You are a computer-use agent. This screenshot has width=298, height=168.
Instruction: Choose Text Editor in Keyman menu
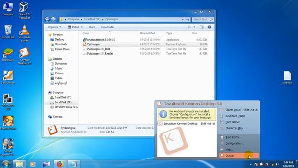point(239,137)
